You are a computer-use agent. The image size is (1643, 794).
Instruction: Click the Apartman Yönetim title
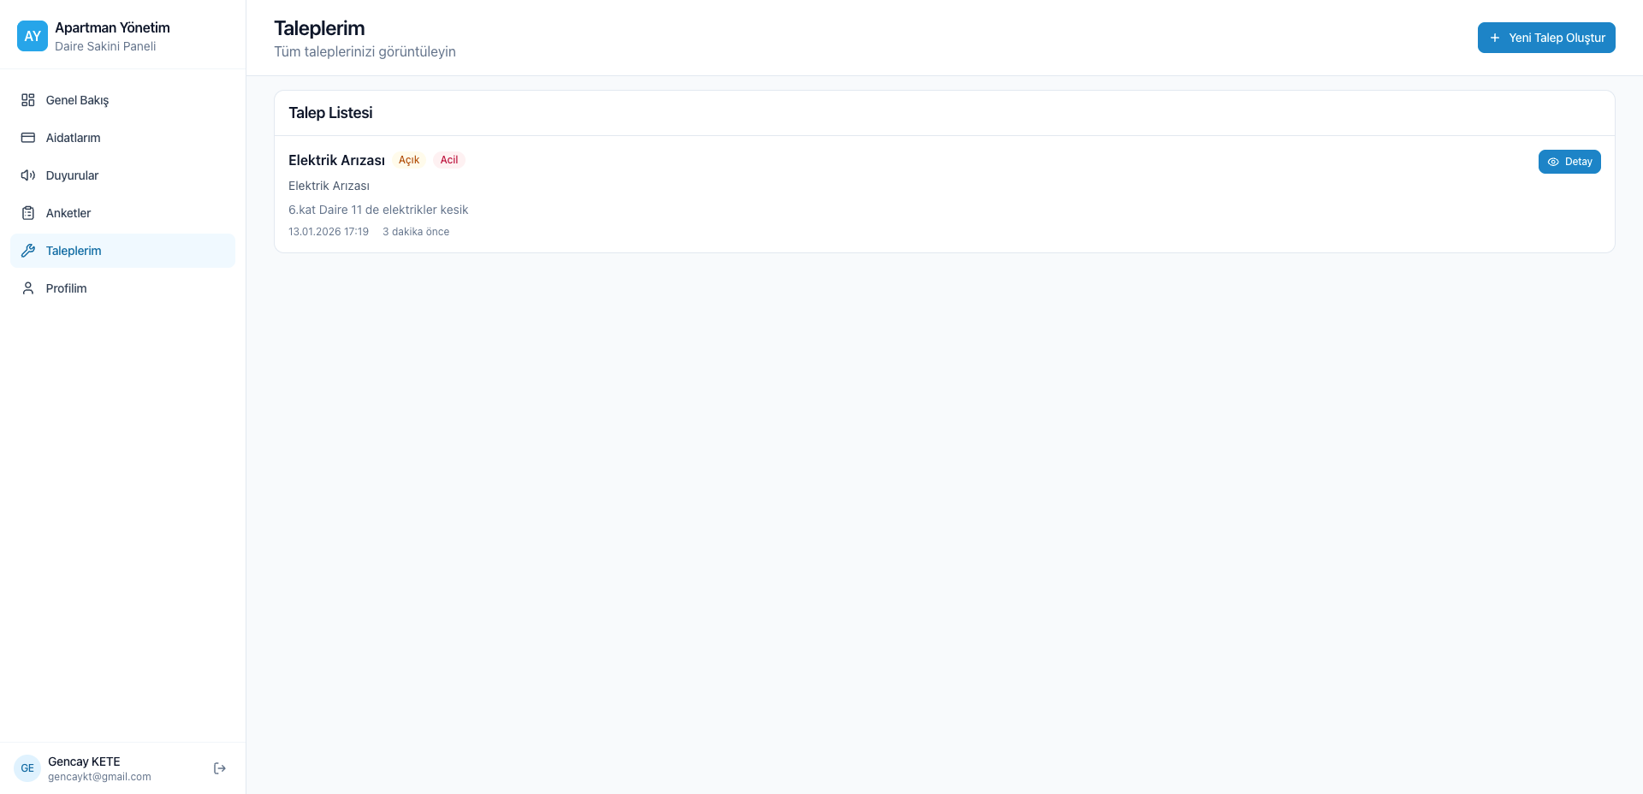point(112,27)
